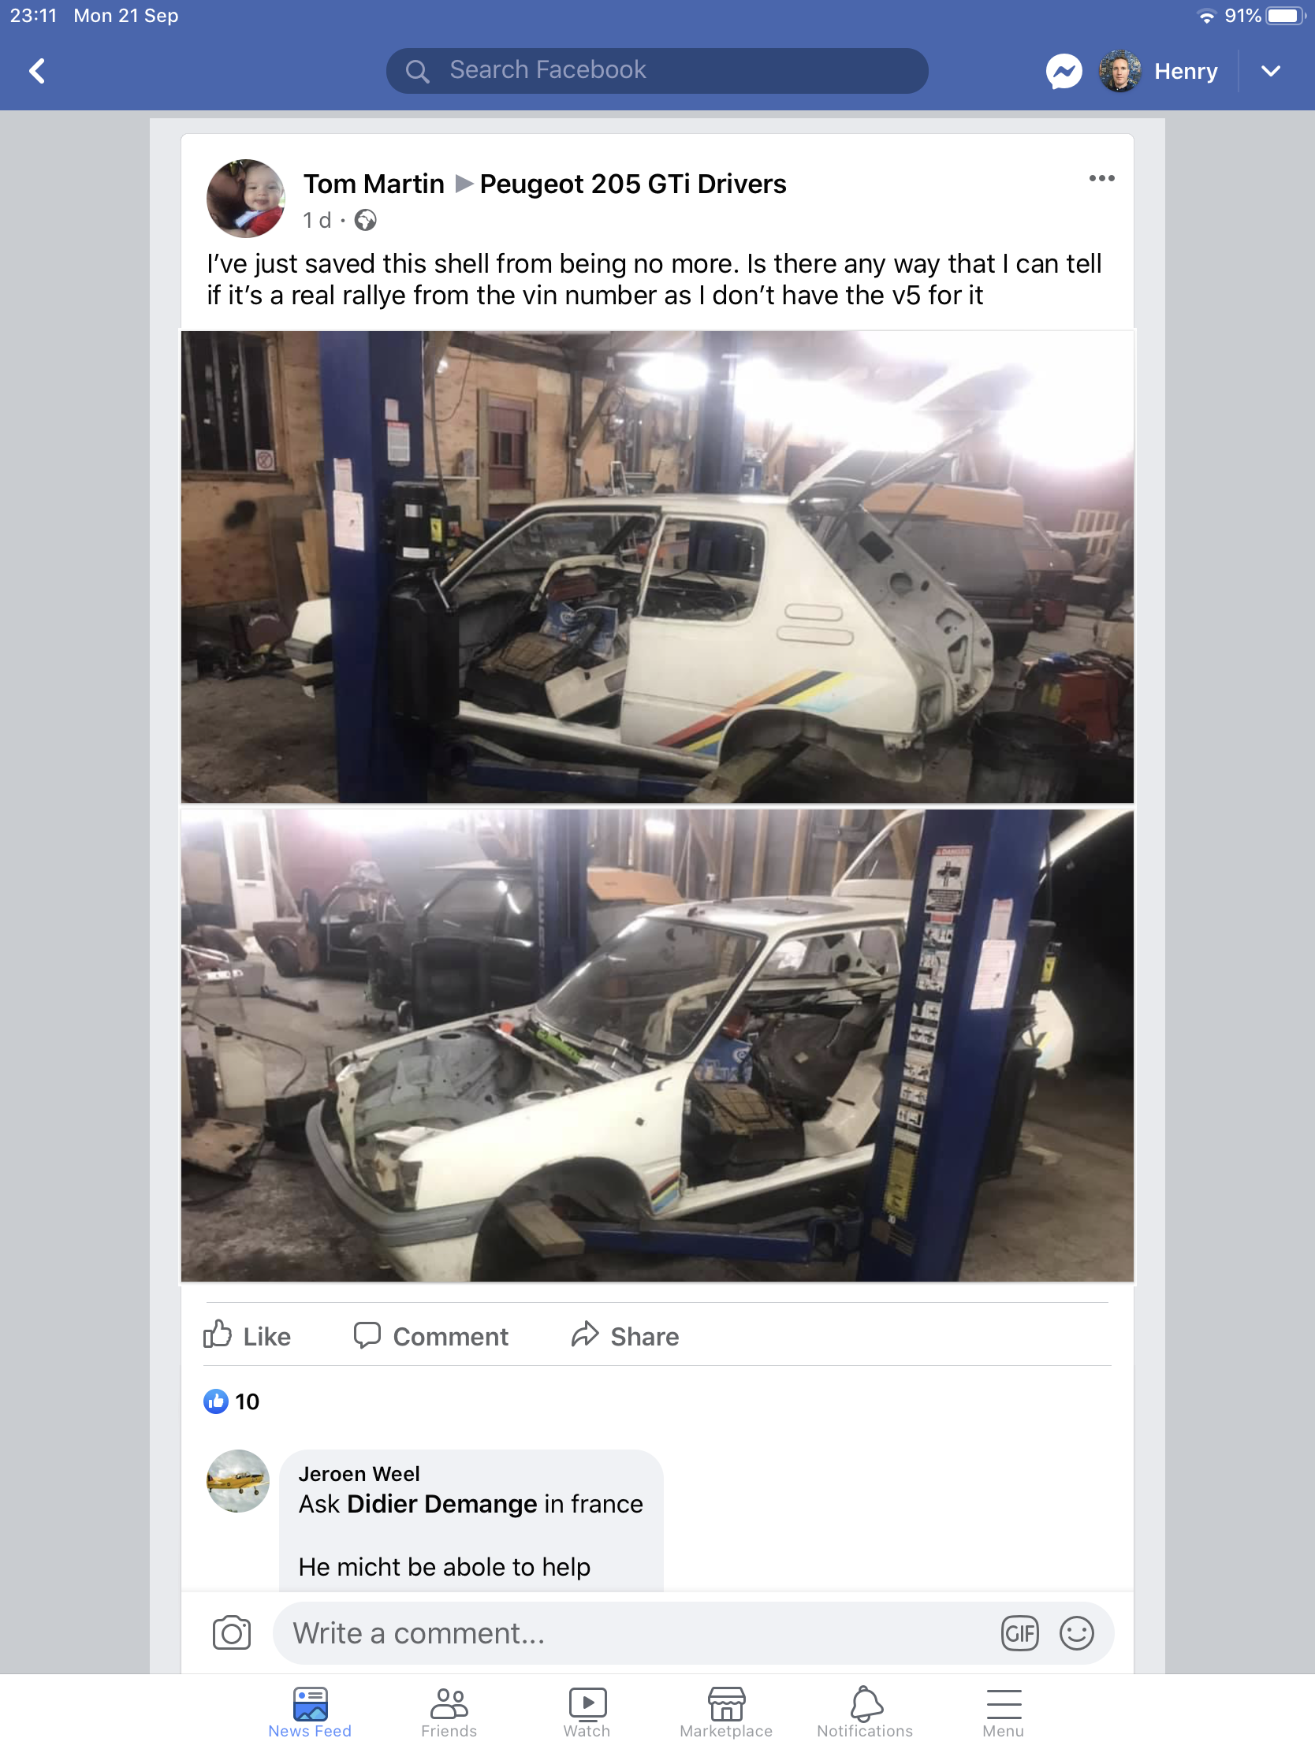Attach a photo with the camera icon

(x=232, y=1633)
